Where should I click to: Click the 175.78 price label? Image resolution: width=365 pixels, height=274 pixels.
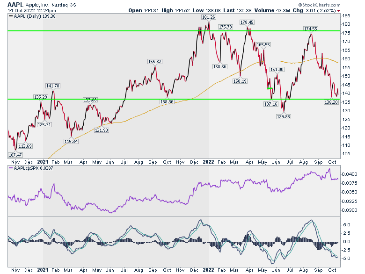(x=226, y=27)
